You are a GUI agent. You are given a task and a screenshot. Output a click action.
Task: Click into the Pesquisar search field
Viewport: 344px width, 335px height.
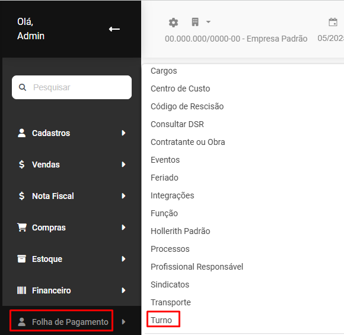click(x=72, y=87)
